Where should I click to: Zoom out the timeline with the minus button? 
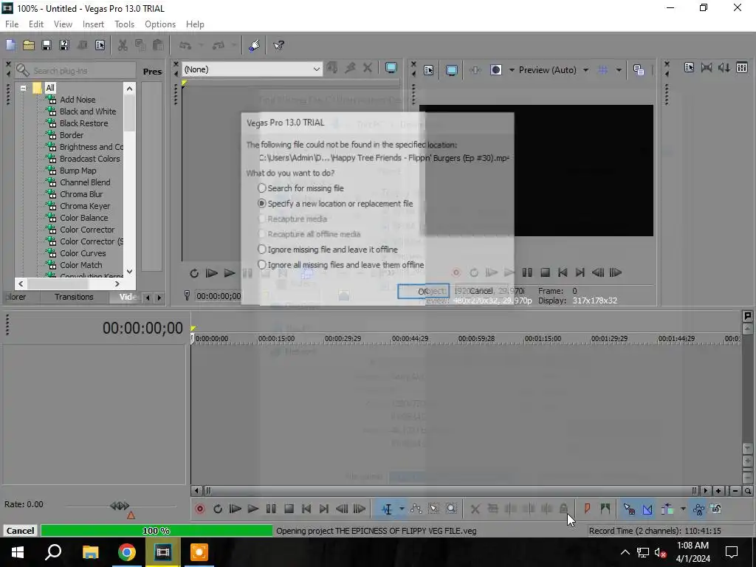[735, 491]
